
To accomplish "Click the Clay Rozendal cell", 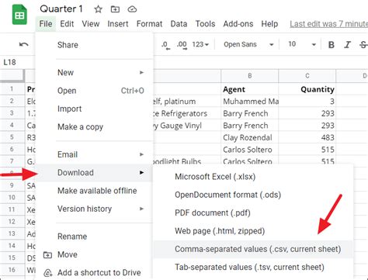I will (250, 137).
